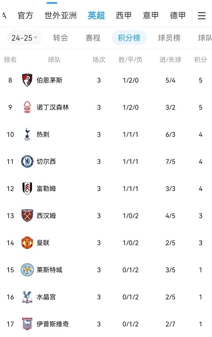The image size is (212, 337).
Task: Open the 赛程 schedule section
Action: tap(93, 38)
